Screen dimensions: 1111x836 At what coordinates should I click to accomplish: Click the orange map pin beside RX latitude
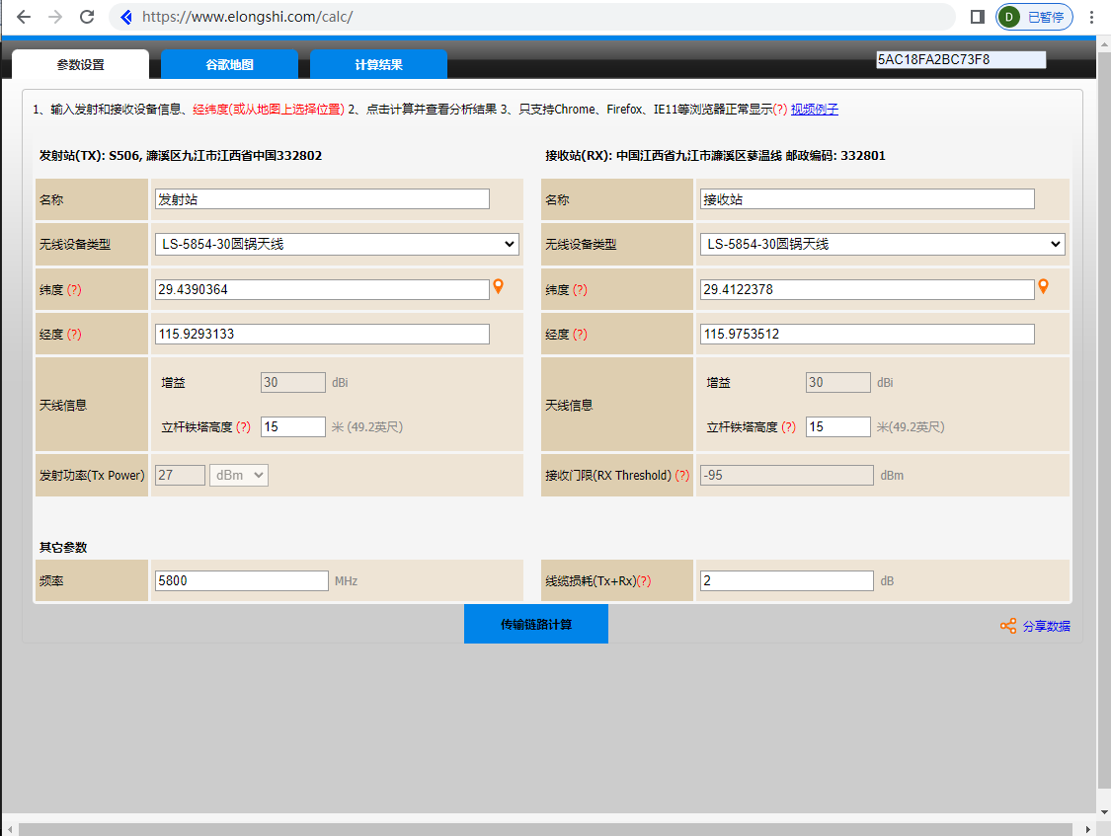[x=1044, y=286]
